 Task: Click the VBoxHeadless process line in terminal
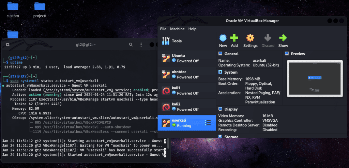pos(95,132)
